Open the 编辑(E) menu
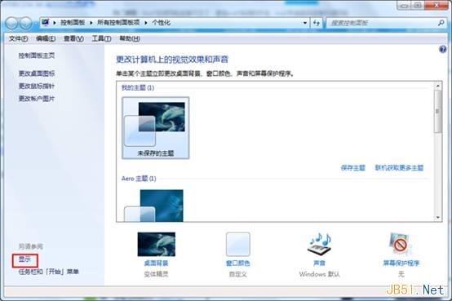 pyautogui.click(x=46, y=38)
